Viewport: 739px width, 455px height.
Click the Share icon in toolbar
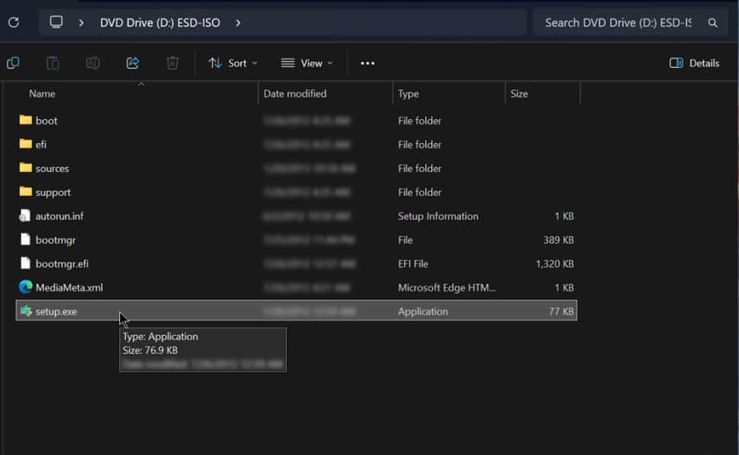tap(132, 63)
